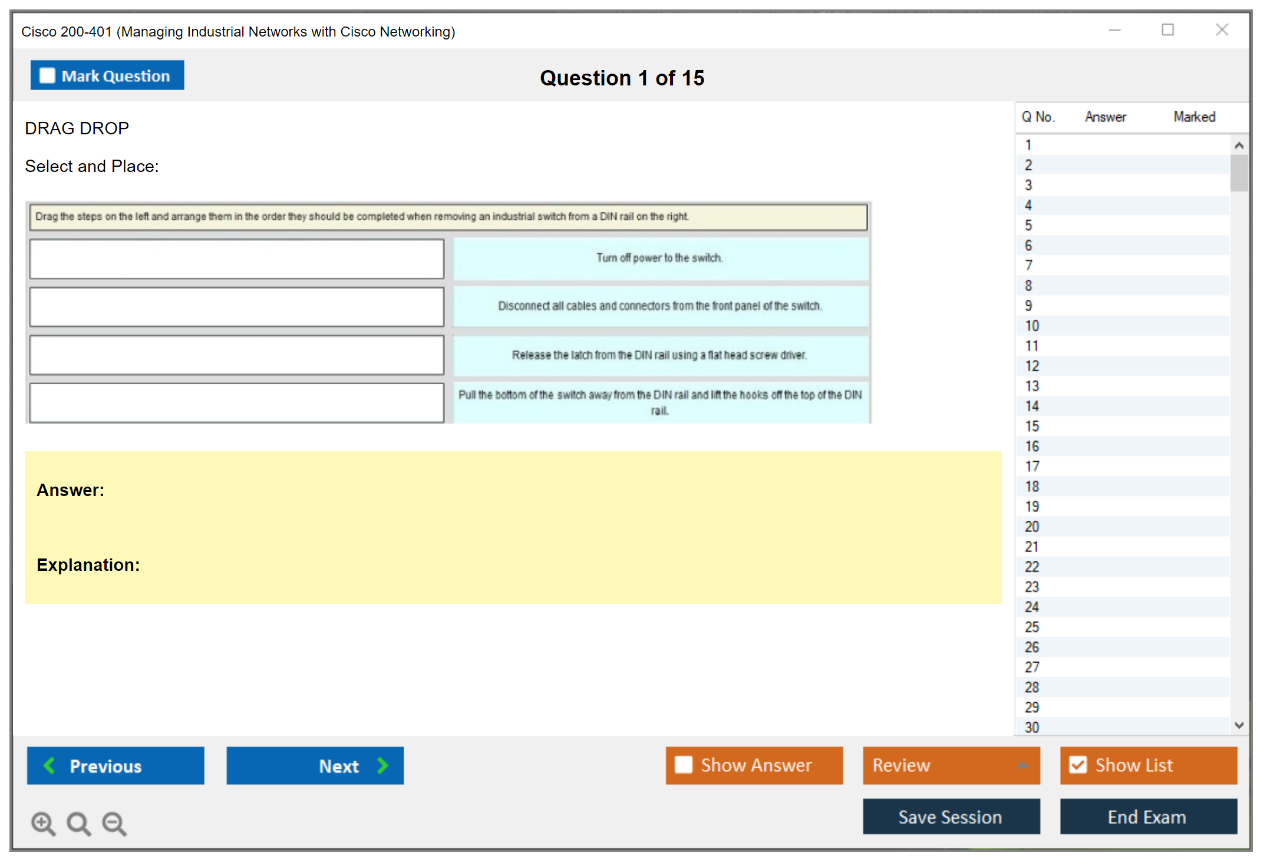Click the green right arrow on Next
This screenshot has height=866, width=1267.
tap(383, 765)
